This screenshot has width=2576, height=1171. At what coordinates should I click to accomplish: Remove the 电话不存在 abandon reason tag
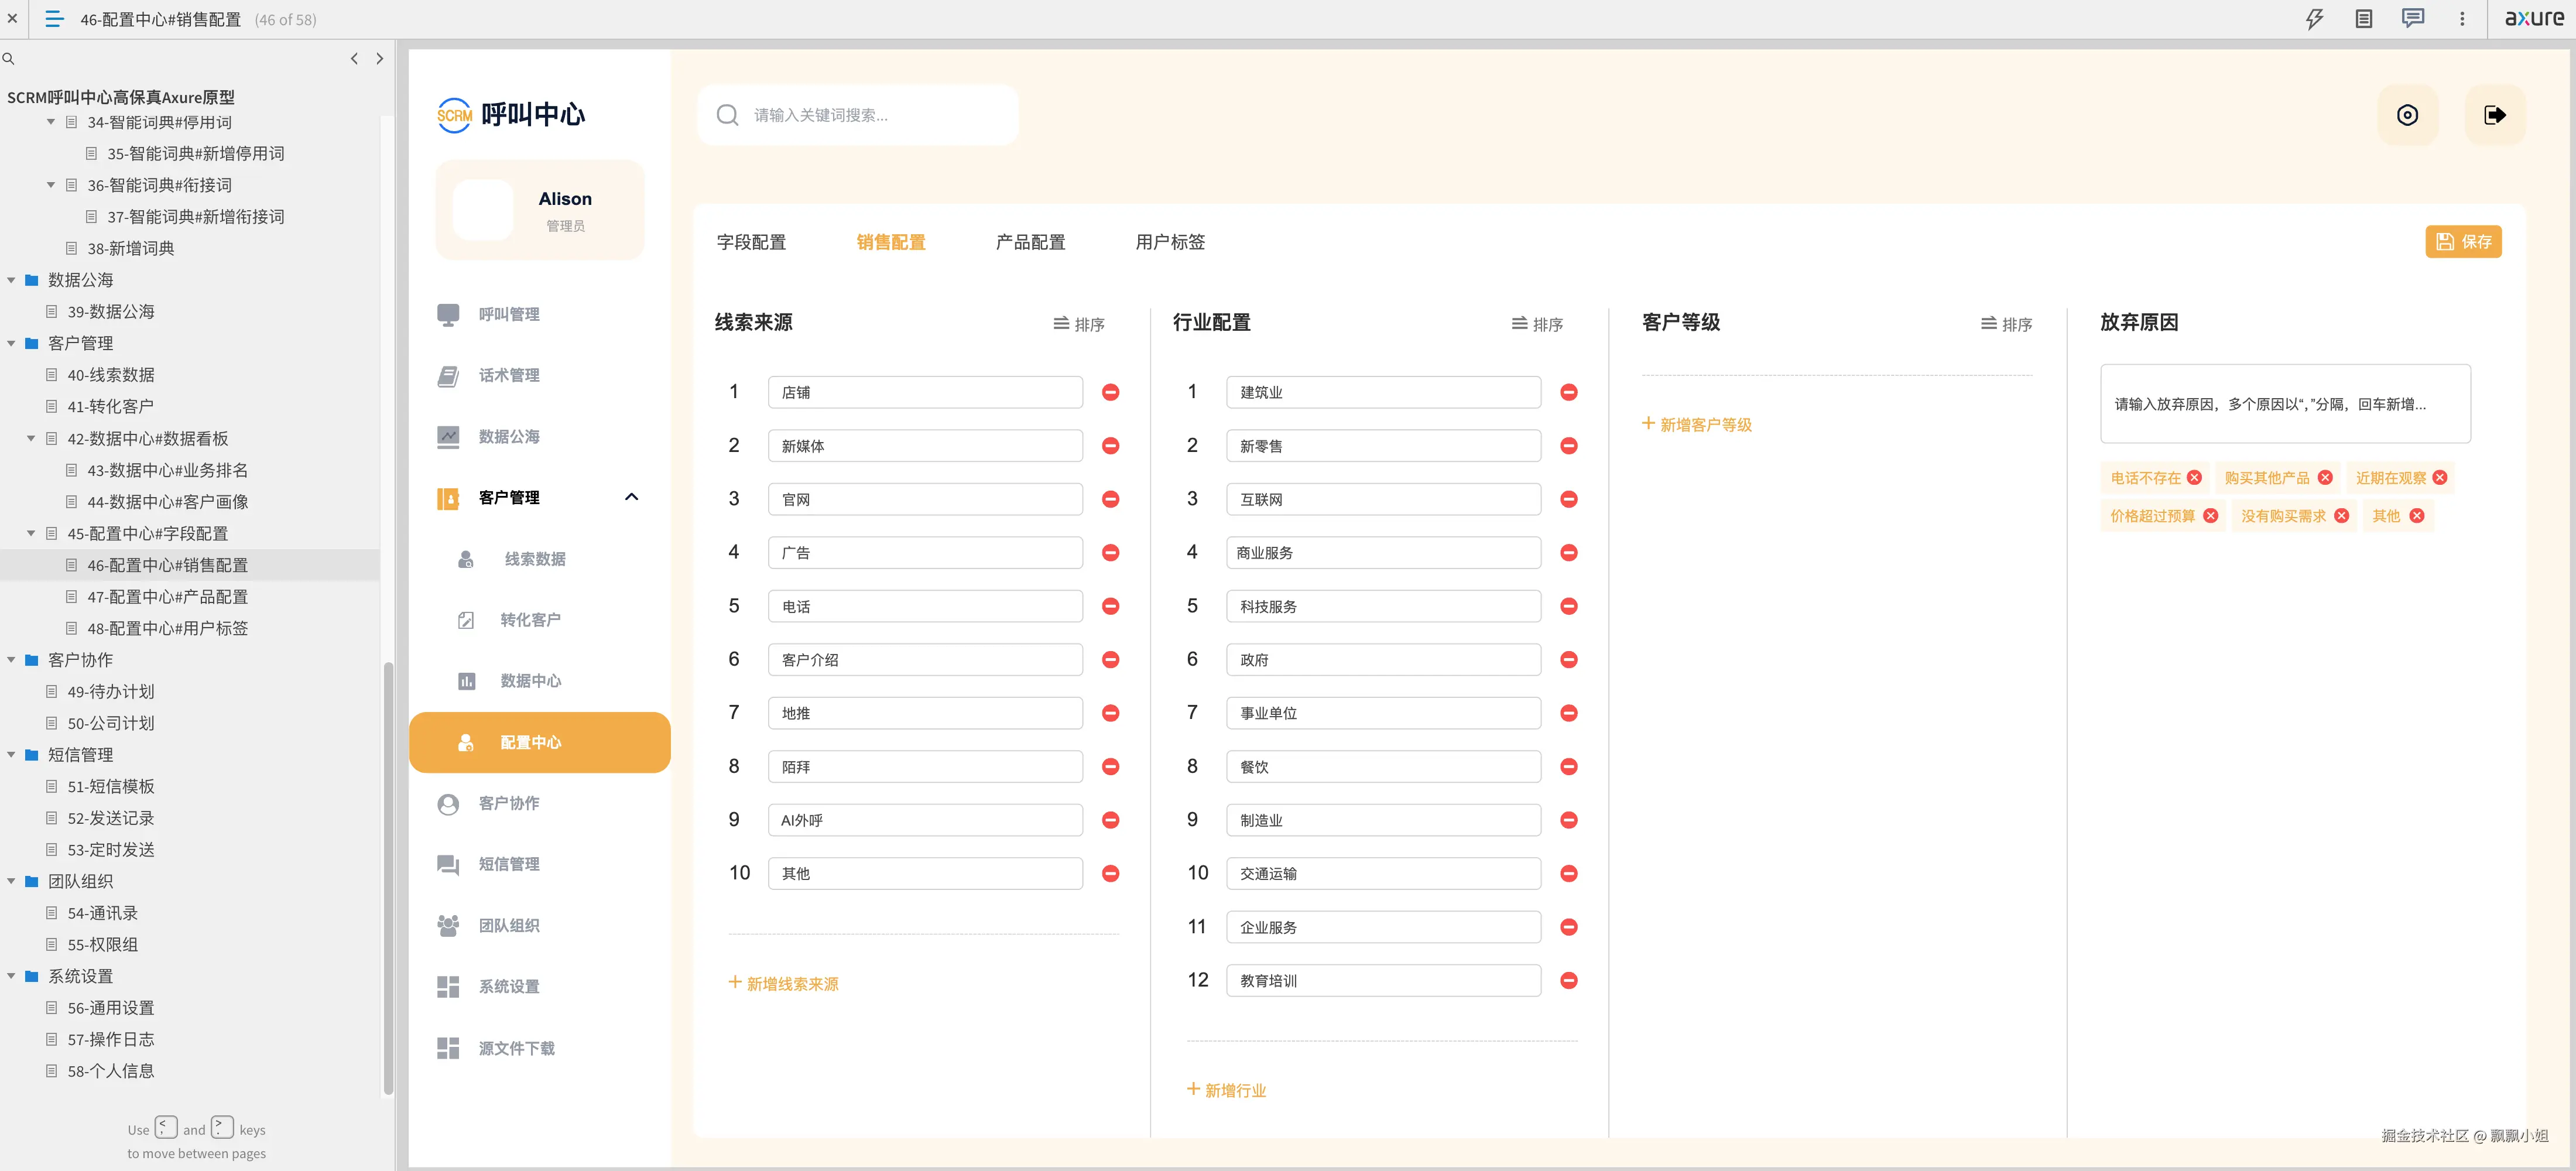2194,478
